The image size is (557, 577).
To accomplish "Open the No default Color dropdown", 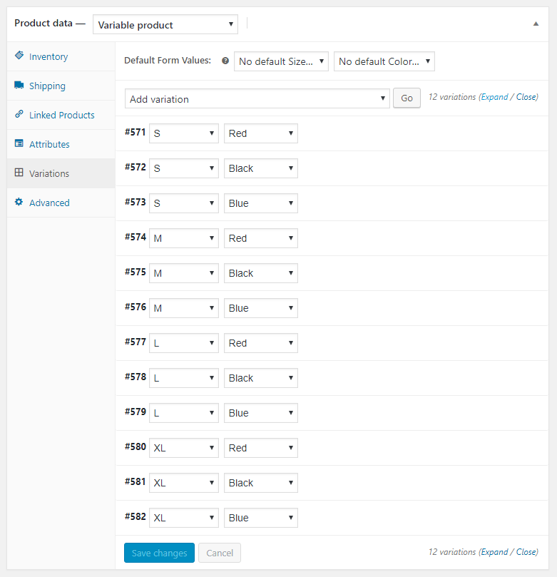I will click(384, 61).
